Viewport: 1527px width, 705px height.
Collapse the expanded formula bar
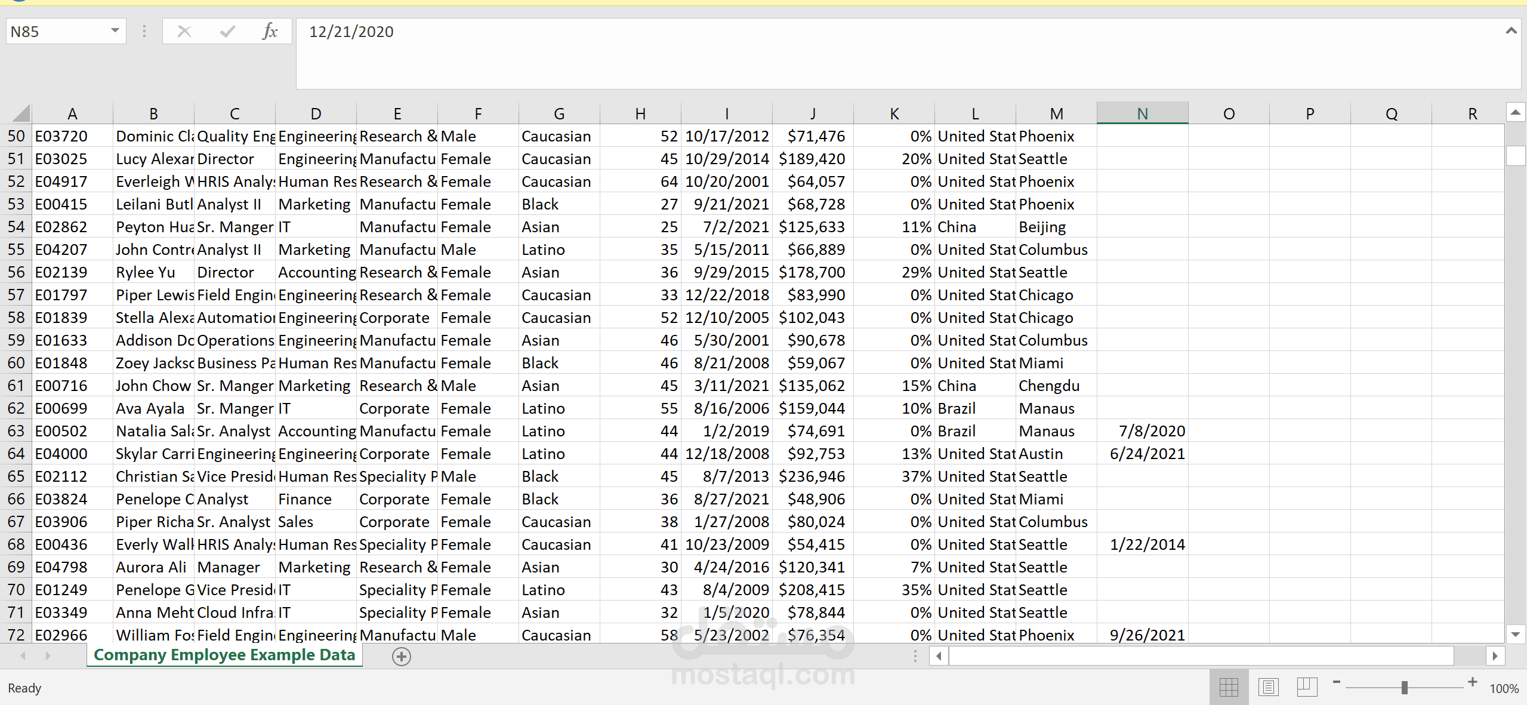coord(1511,31)
